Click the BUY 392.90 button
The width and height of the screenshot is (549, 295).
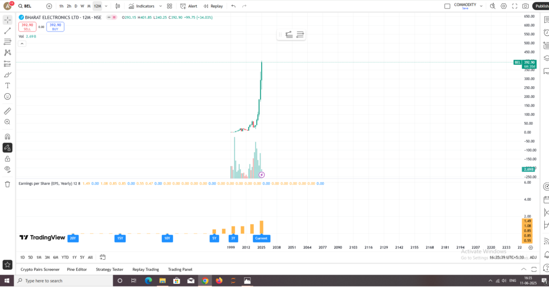55,27
